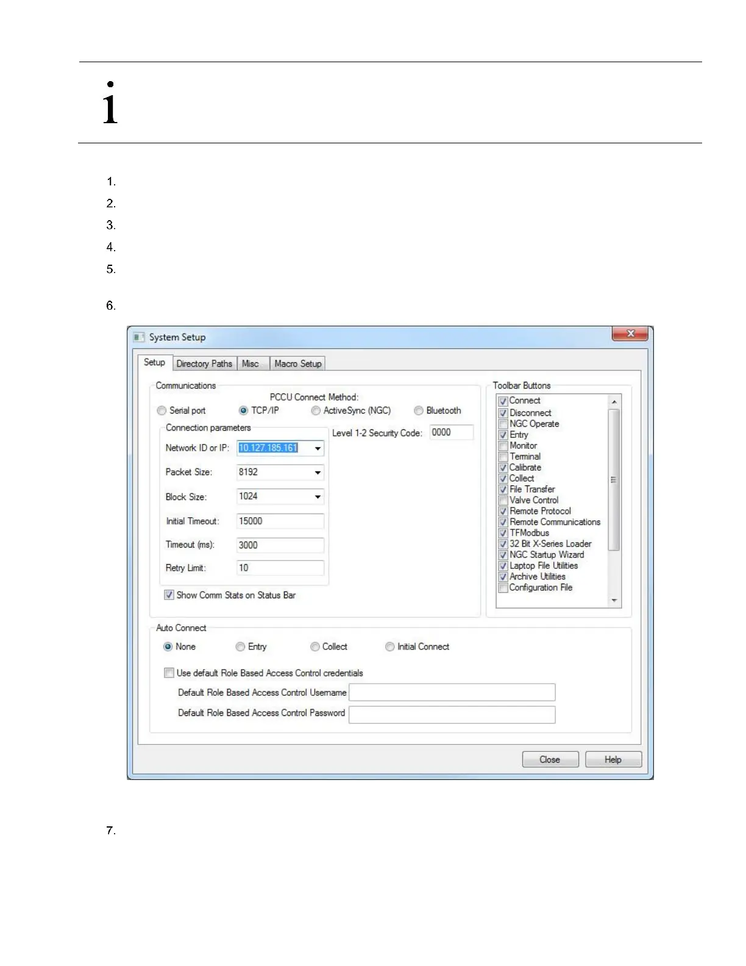Screen dimensions: 746x966
Task: Click the Help button
Action: coord(613,760)
